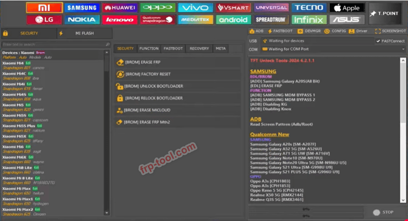Click the USB waiting for devices field
The image size is (408, 221).
317,41
